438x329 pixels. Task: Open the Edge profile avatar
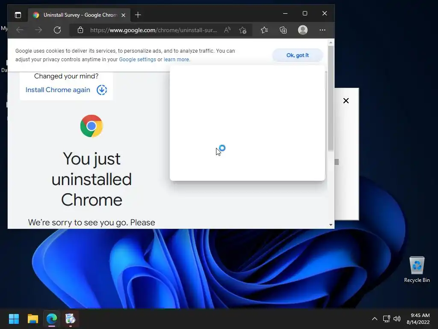tap(303, 30)
